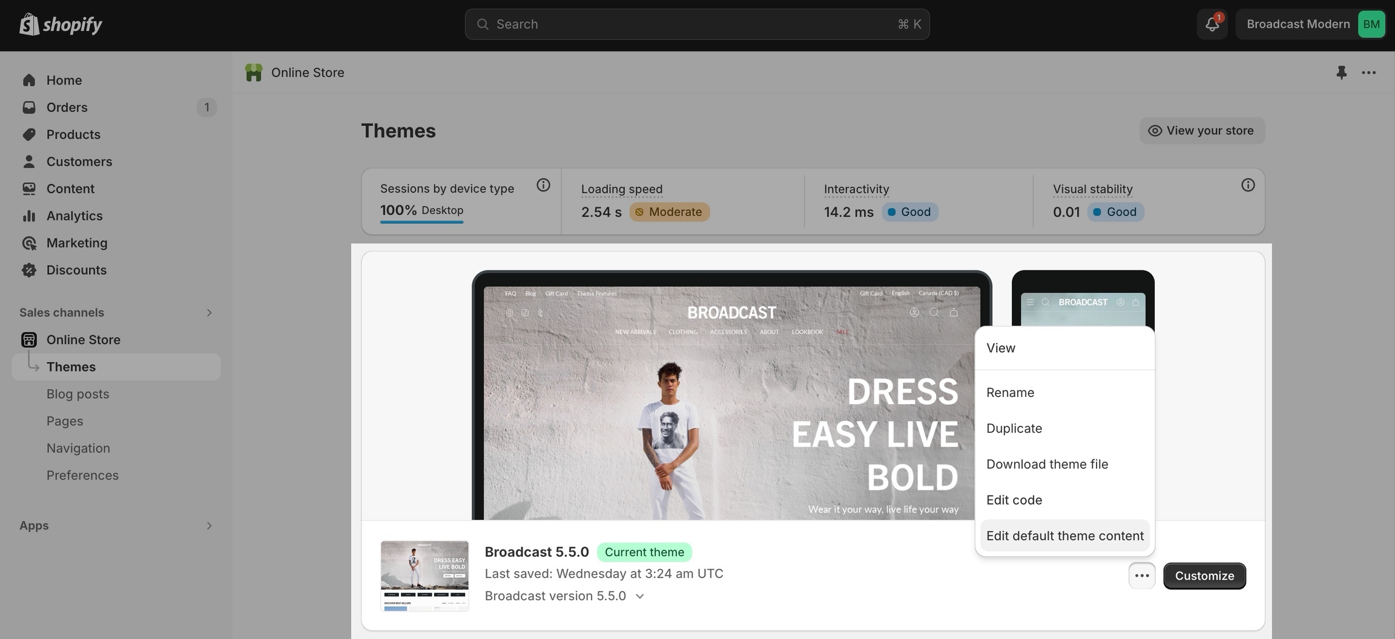Click the View your store button
1395x639 pixels.
coord(1202,131)
